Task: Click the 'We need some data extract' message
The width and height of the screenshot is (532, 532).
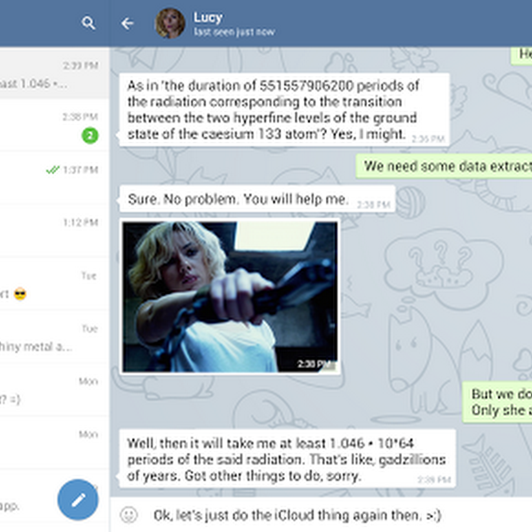Action: click(444, 166)
